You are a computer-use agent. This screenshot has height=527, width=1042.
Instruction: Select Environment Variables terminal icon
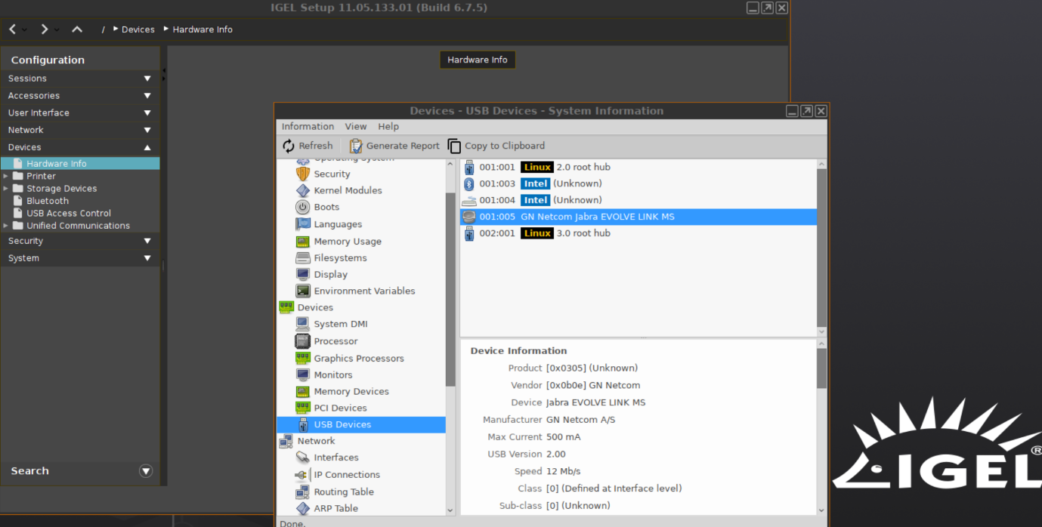point(303,291)
